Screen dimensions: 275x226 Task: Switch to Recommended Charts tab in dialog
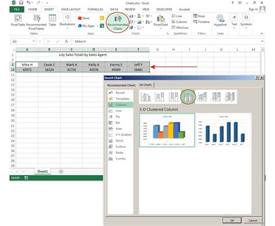tap(121, 85)
